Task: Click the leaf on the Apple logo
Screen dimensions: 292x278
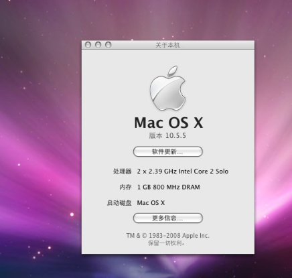Action: pos(173,70)
